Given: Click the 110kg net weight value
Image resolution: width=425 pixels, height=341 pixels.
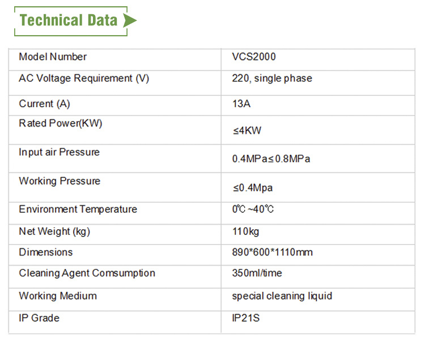Looking at the screenshot, I should pyautogui.click(x=245, y=231).
